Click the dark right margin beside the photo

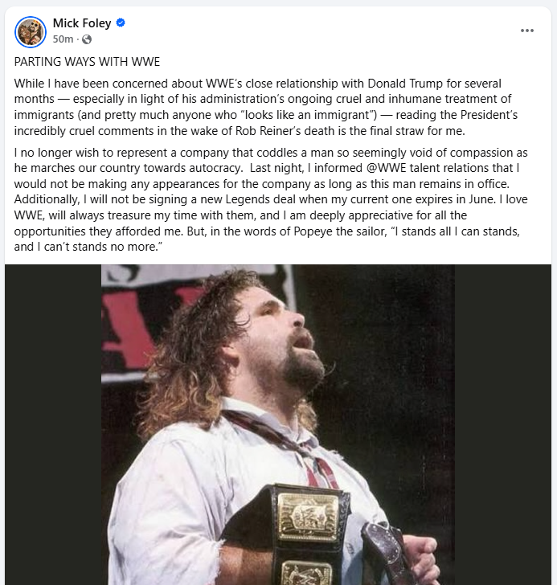click(503, 424)
